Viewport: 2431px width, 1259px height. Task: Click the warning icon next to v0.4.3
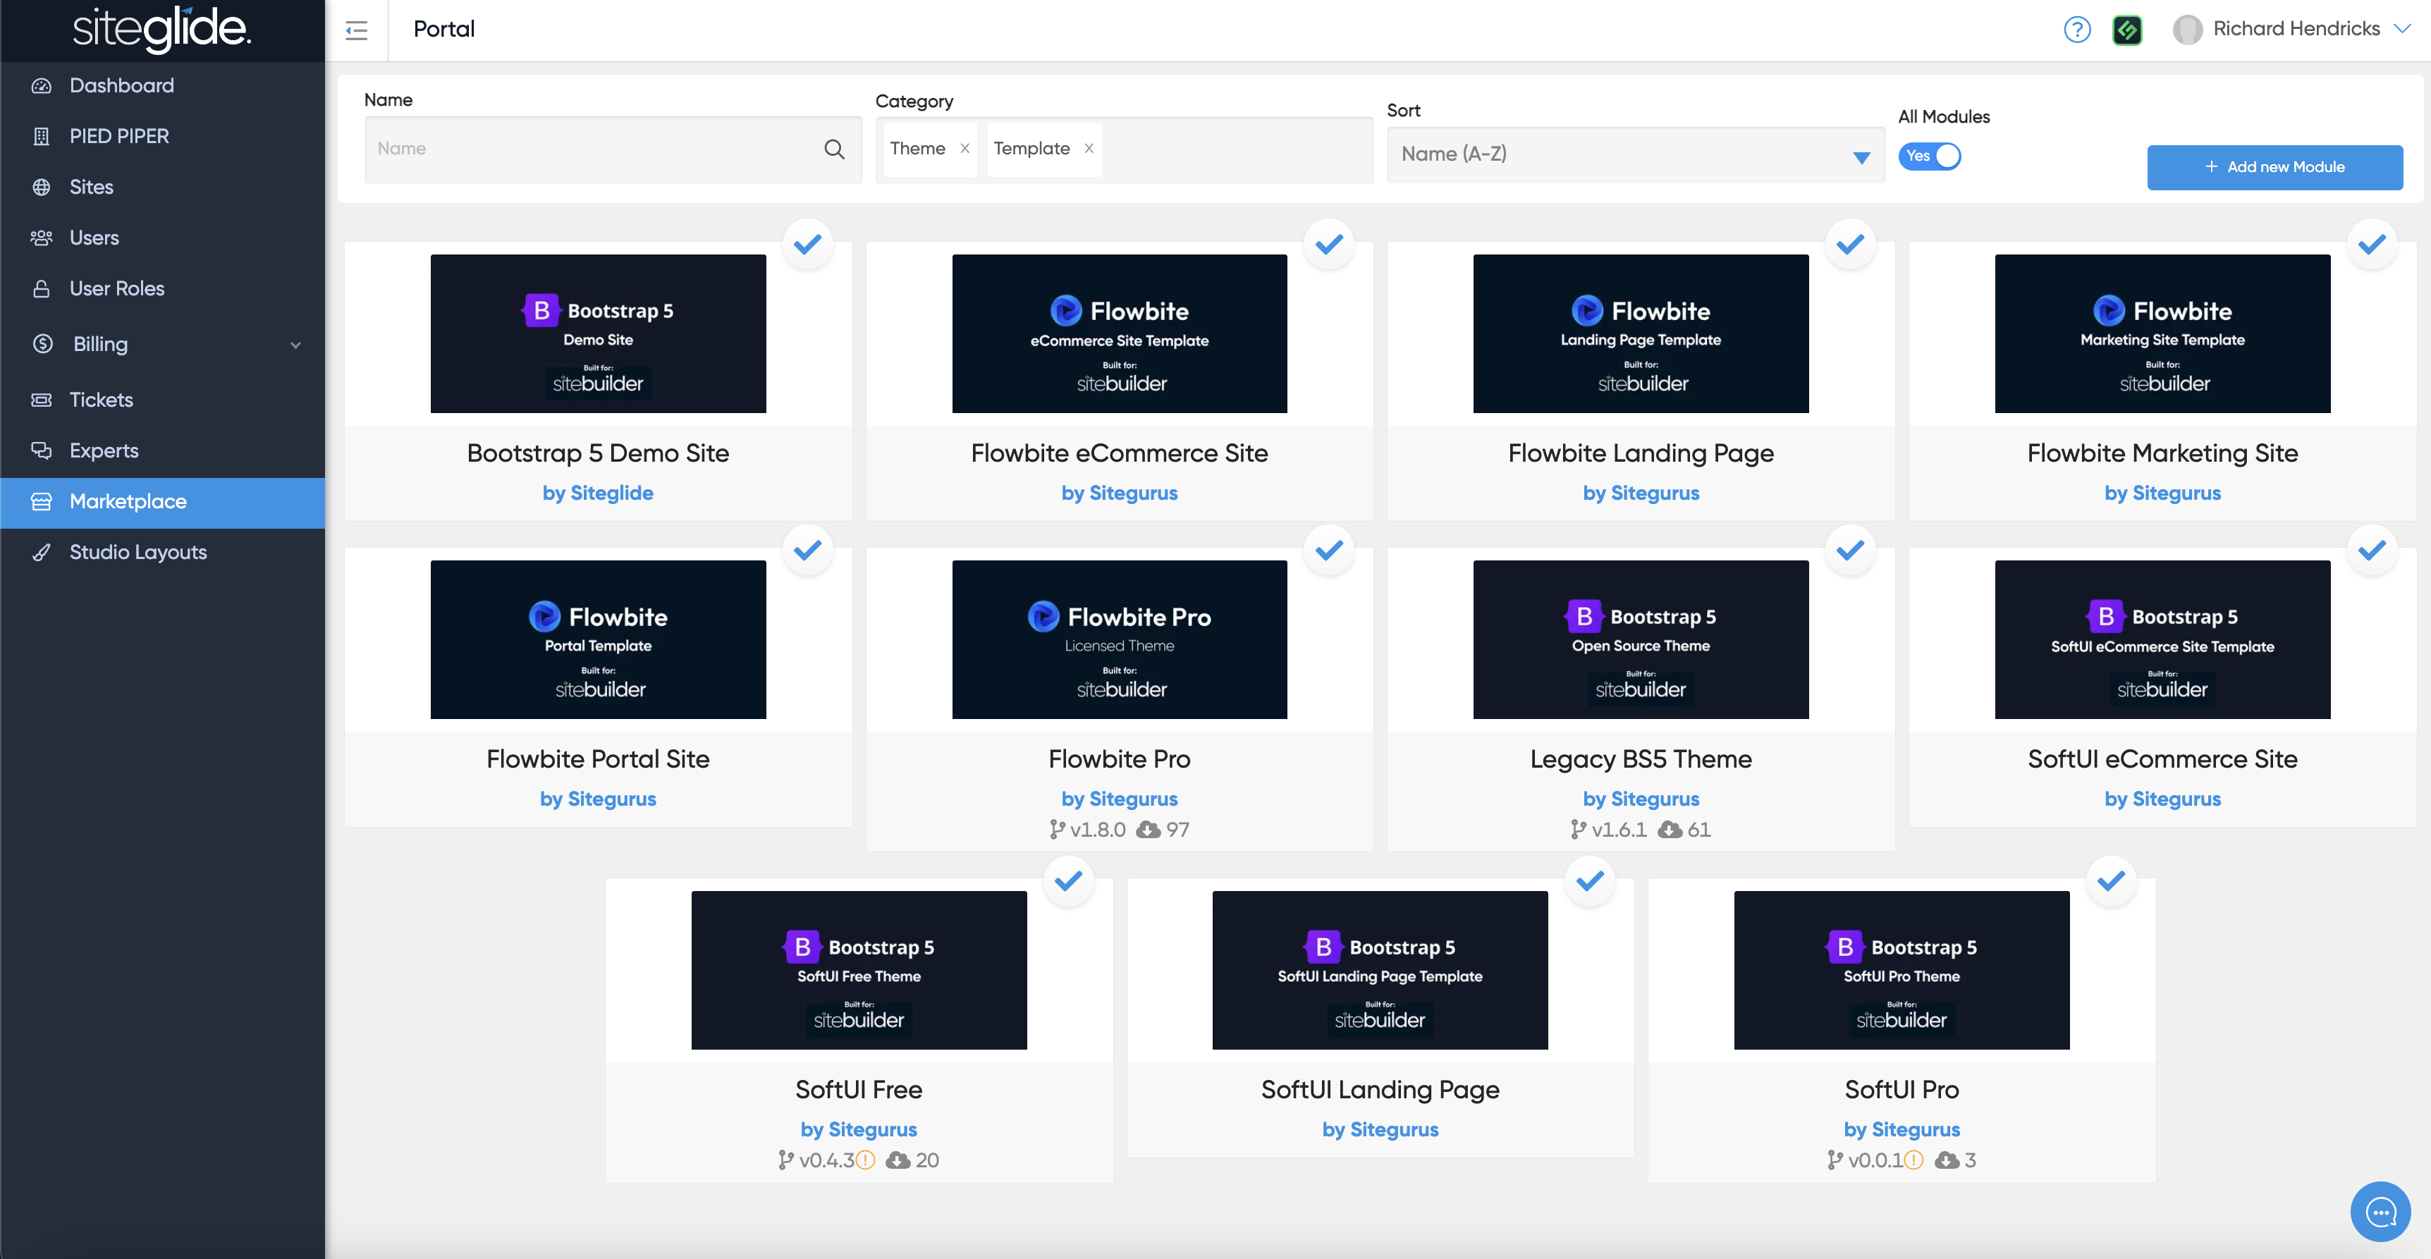tap(865, 1160)
